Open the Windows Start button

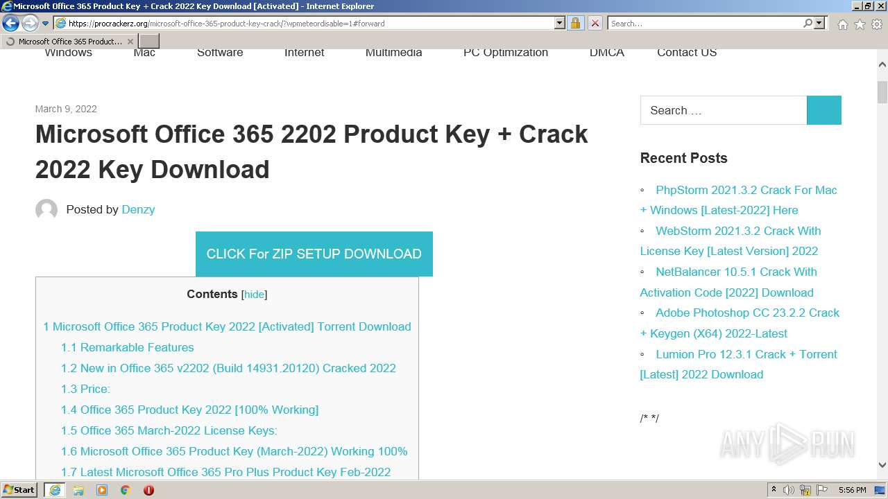tap(19, 490)
